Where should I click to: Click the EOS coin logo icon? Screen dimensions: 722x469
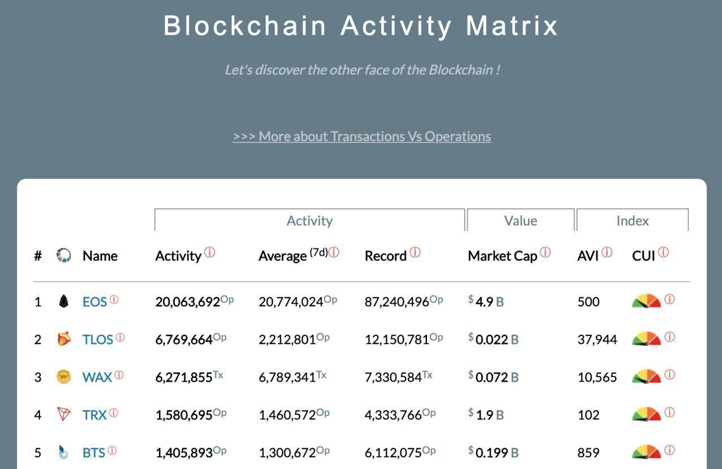click(64, 301)
